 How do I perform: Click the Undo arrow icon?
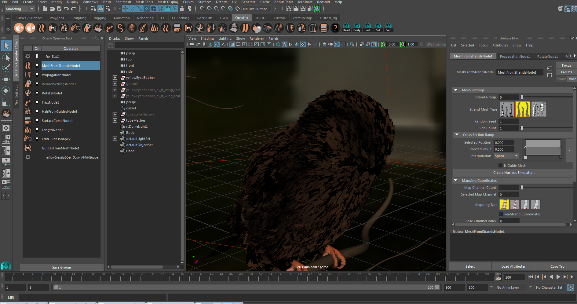(66, 9)
